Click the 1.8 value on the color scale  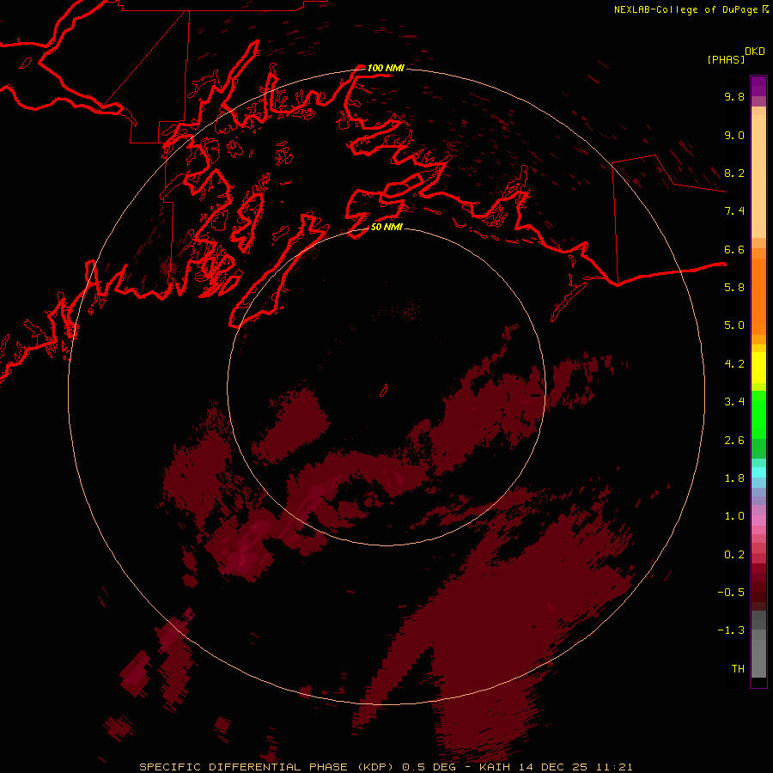734,478
